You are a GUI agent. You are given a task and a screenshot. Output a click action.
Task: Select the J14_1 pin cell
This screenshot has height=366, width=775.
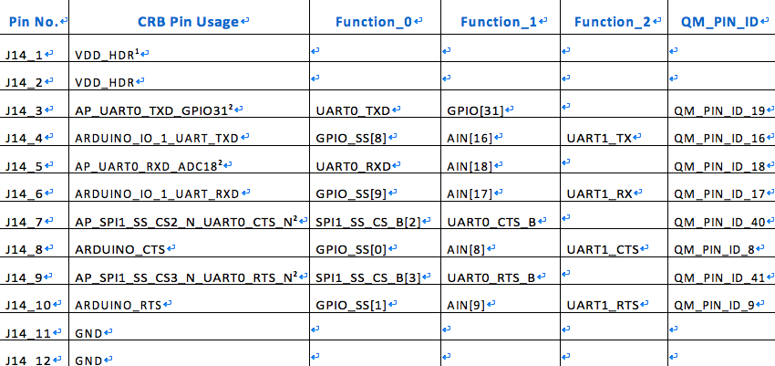[34, 48]
